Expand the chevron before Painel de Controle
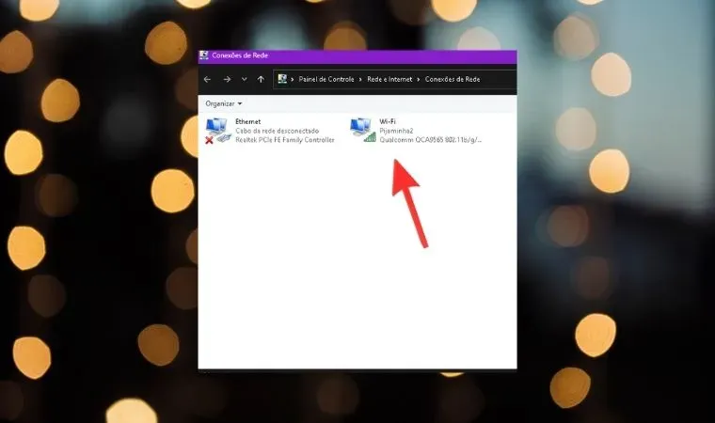The height and width of the screenshot is (423, 715). point(293,79)
